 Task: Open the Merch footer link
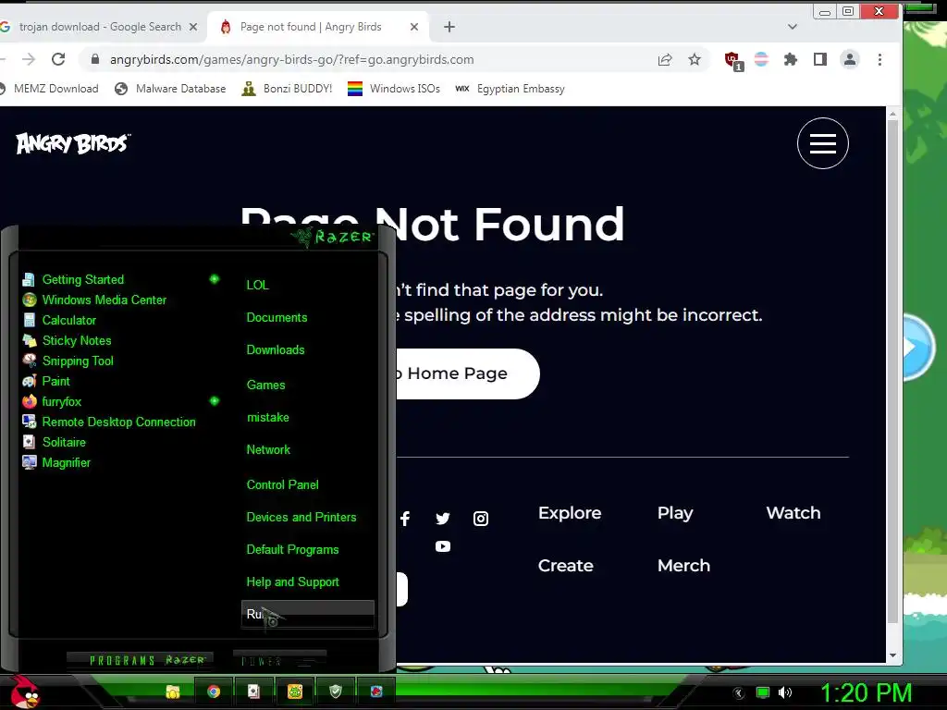[683, 565]
